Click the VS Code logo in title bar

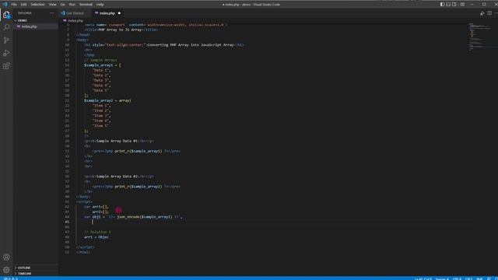pos(5,5)
